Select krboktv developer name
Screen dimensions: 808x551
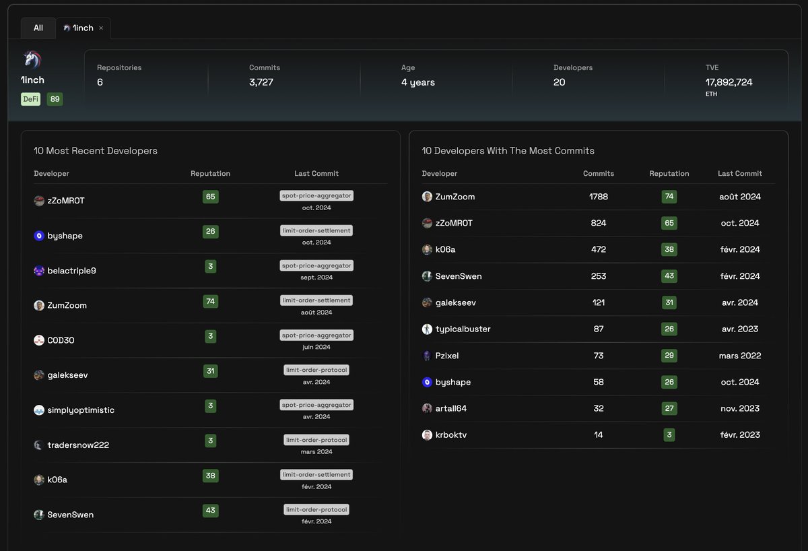451,434
